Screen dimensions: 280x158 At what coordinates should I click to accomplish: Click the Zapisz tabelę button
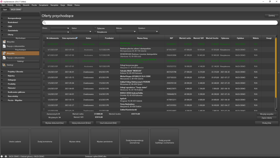[x=267, y=118]
